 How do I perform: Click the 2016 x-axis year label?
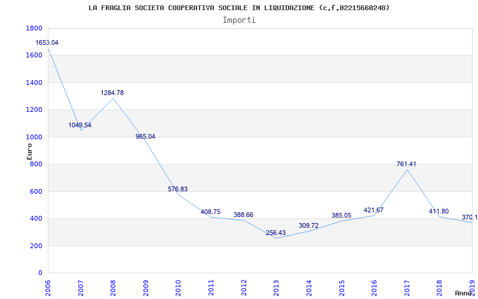[374, 288]
